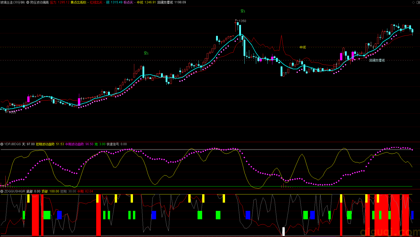Viewport: 420px width, 237px height.
Task: Click the 地: 3.00 value
Action: (x=100, y=144)
